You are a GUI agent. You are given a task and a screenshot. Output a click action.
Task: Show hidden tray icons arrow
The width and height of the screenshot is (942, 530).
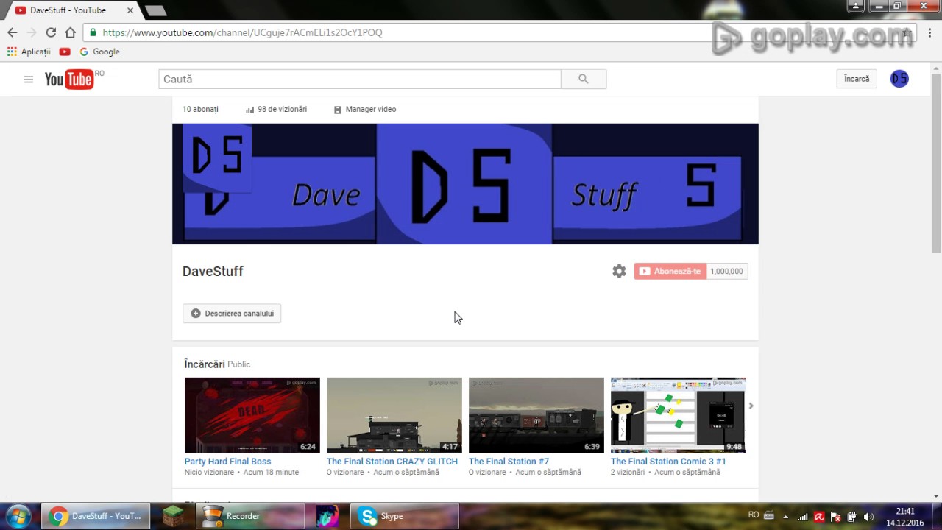(785, 517)
